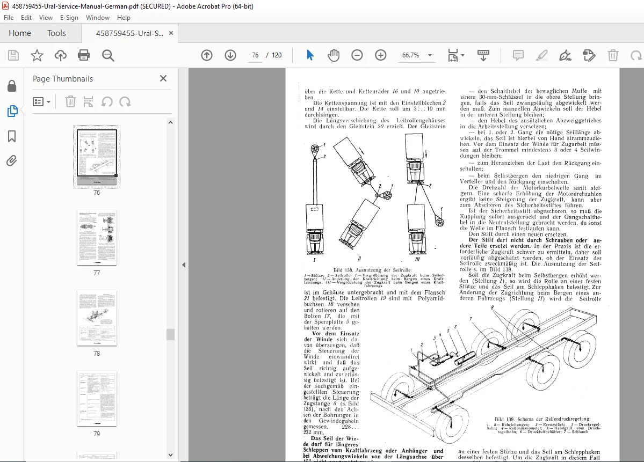Zoom out with minus icon

click(x=357, y=55)
